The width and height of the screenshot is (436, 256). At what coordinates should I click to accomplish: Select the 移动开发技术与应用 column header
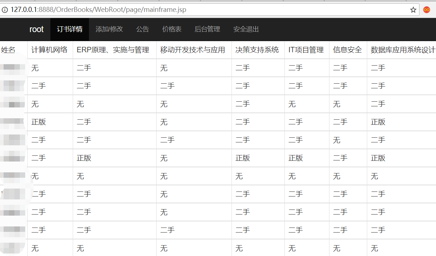(193, 50)
